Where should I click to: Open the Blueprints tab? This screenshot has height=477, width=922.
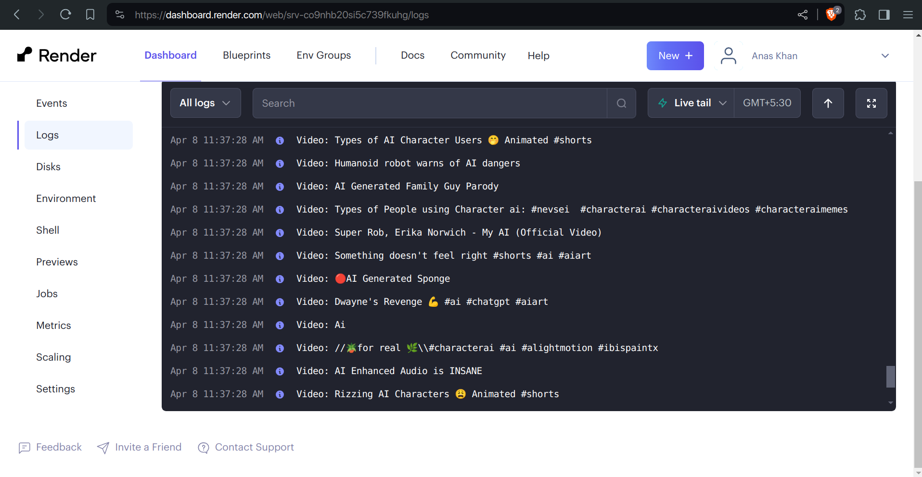pos(246,55)
